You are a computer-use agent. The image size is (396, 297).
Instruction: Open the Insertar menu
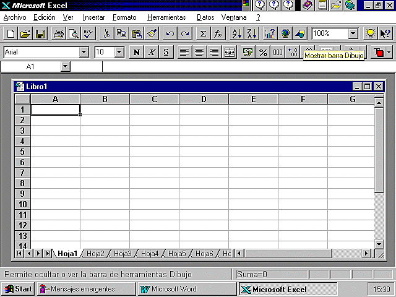coord(93,17)
